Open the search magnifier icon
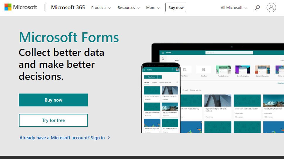This screenshot has height=159, width=284. [x=257, y=8]
